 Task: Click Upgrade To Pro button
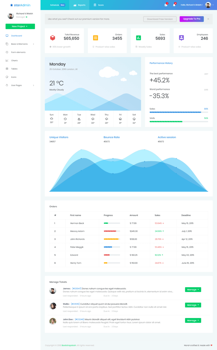[x=192, y=19]
